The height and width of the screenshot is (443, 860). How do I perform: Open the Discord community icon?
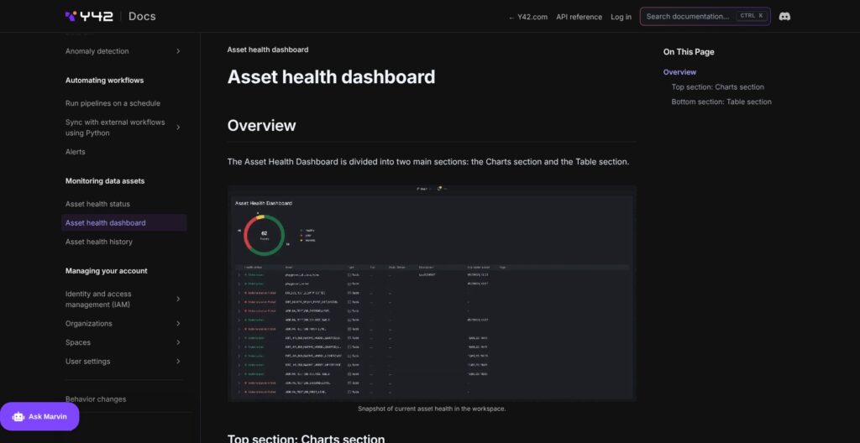(x=784, y=17)
